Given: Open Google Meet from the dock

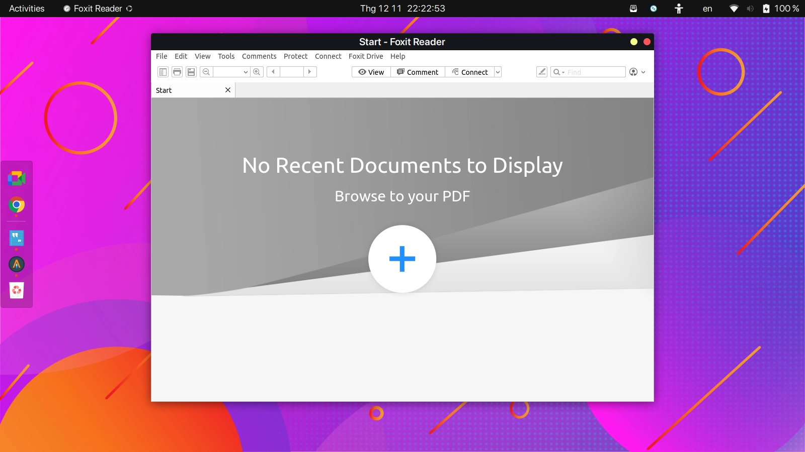Looking at the screenshot, I should tap(17, 178).
